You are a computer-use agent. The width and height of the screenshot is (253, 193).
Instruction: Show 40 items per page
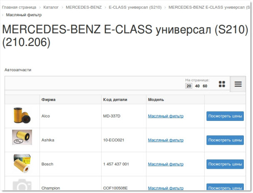(x=197, y=86)
